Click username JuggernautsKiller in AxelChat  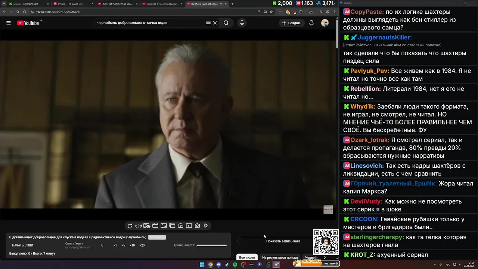(385, 37)
